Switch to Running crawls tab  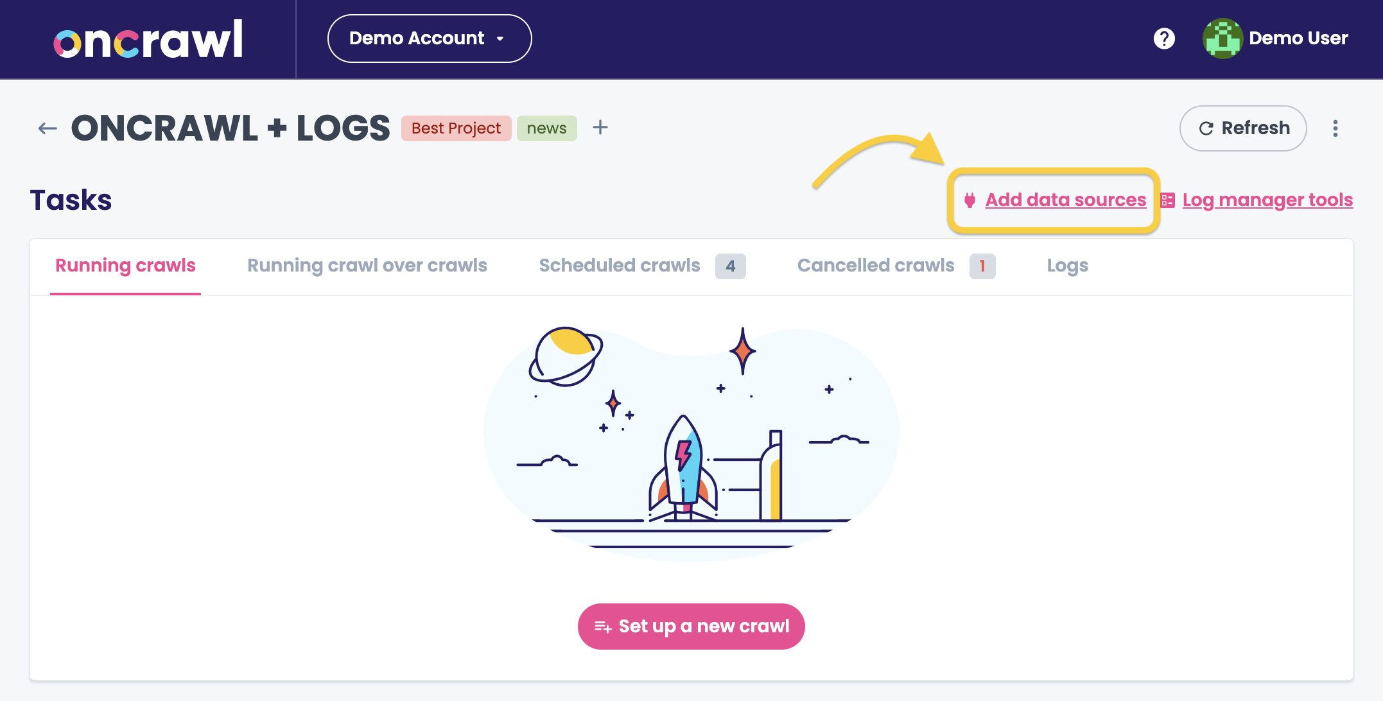[125, 266]
